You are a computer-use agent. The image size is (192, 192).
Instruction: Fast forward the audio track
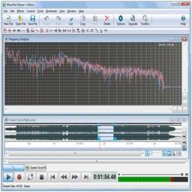75,177
